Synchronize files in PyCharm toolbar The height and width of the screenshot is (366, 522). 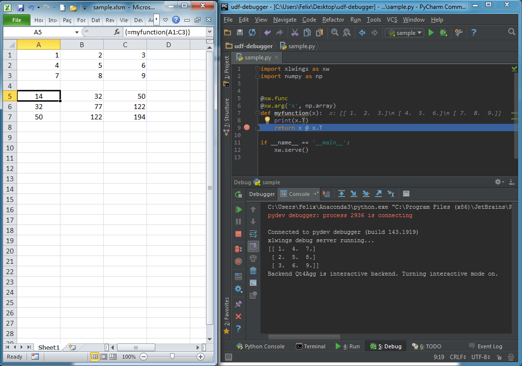click(x=252, y=32)
